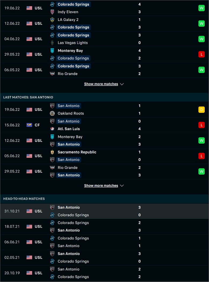209x282 pixels.
Task: Click the US flag on 31.10.21 match
Action: (x=29, y=211)
